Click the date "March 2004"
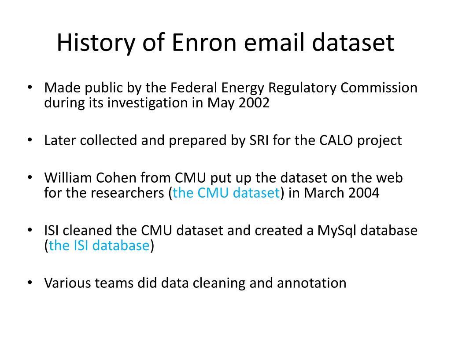Image resolution: width=451 pixels, height=338 pixels. (341, 193)
